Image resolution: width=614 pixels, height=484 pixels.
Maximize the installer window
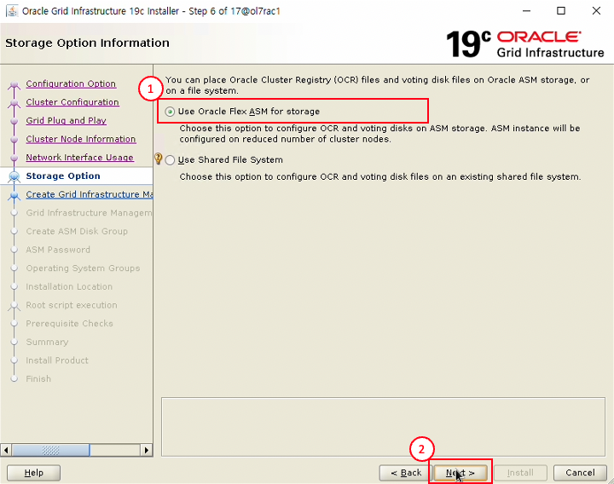tap(561, 10)
